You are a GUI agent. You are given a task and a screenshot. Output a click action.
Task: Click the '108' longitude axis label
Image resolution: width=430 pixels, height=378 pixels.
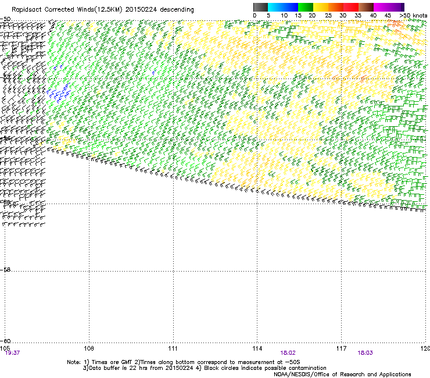pos(89,348)
